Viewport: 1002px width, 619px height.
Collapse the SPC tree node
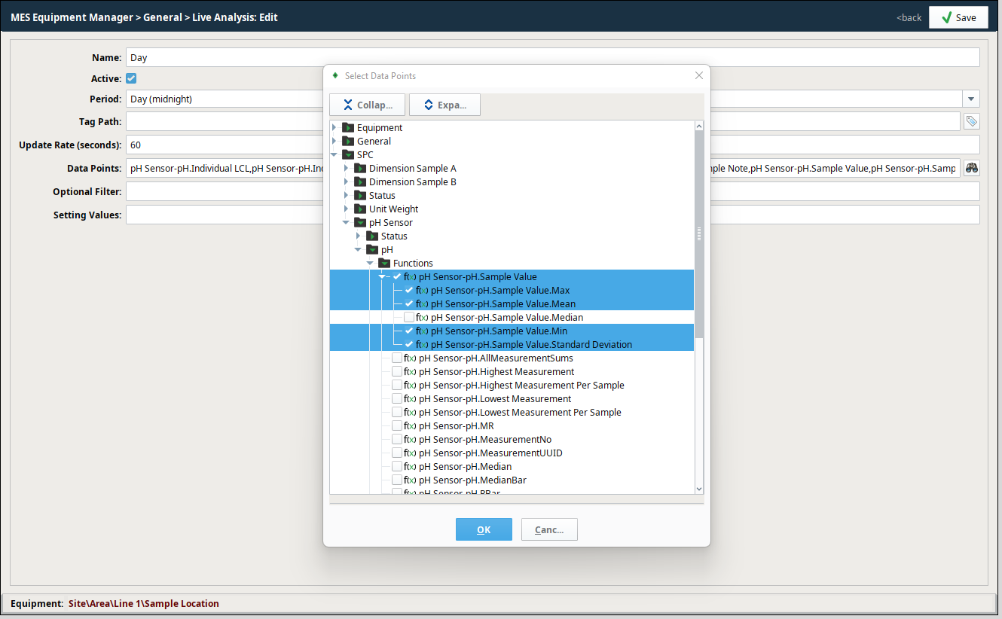pos(335,154)
